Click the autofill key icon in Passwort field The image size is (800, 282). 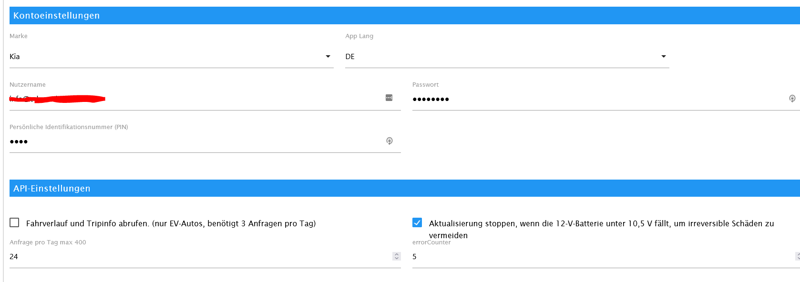(792, 99)
